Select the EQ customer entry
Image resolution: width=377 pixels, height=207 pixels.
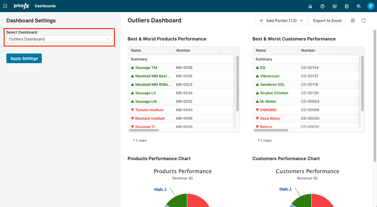(x=262, y=67)
